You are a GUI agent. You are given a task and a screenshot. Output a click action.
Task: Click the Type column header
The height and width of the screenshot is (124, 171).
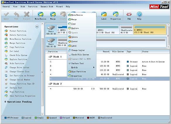[134, 52]
